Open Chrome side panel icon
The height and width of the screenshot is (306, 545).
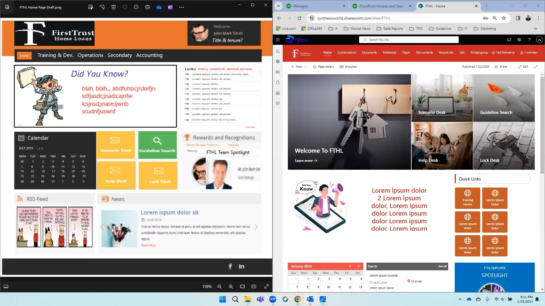518,18
